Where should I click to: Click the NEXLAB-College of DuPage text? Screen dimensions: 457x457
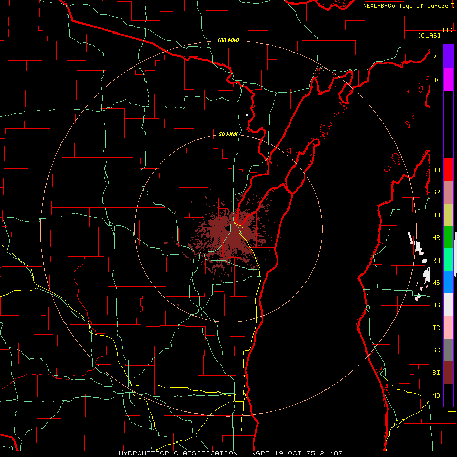(x=405, y=6)
